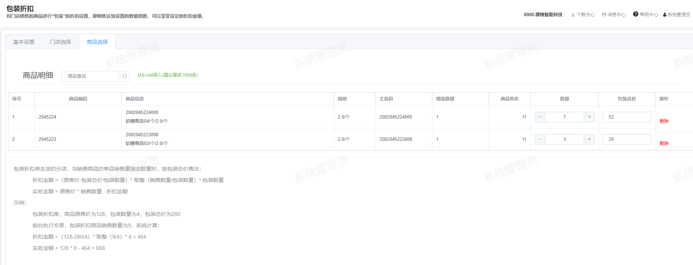693x265 pixels.
Task: Increase quantity for product 2045223
Action: (589, 139)
